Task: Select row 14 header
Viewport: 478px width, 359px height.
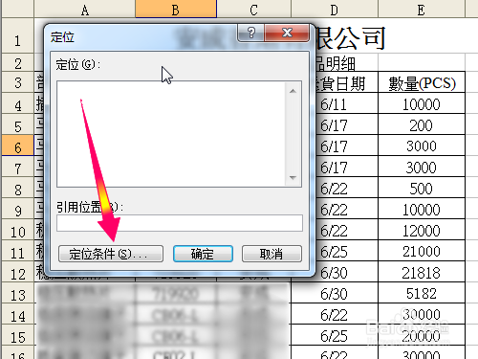Action: pos(17,314)
